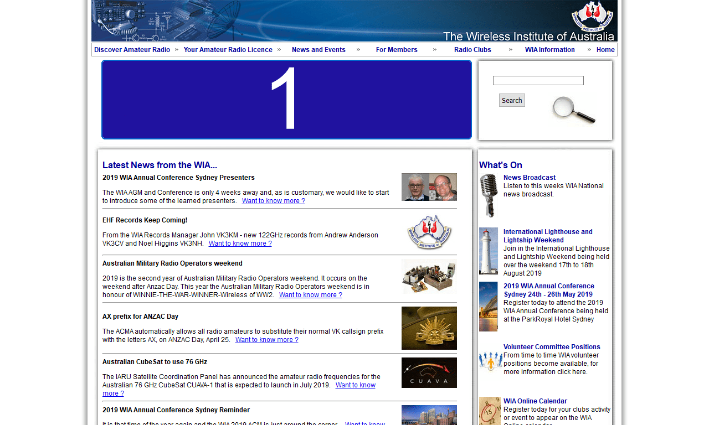709x425 pixels.
Task: Click 'Australian Military Radio Operators weekend' headline
Action: click(172, 263)
